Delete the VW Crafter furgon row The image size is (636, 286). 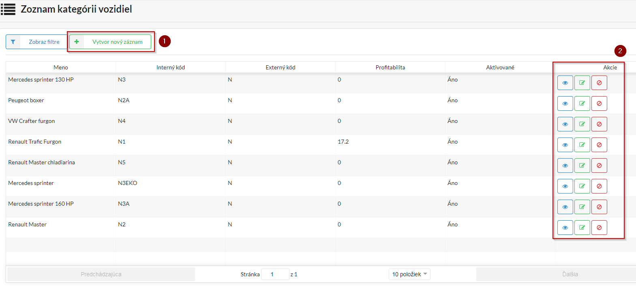599,124
